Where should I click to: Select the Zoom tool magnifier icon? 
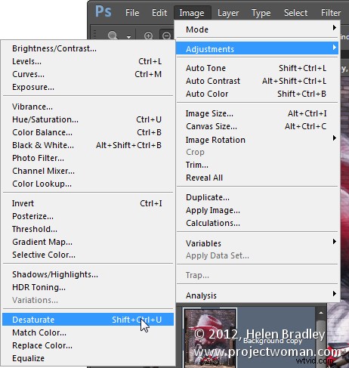[113, 36]
